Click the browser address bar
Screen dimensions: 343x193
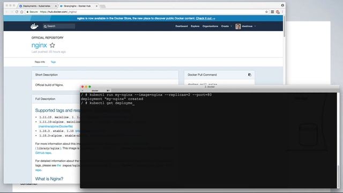(x=144, y=12)
